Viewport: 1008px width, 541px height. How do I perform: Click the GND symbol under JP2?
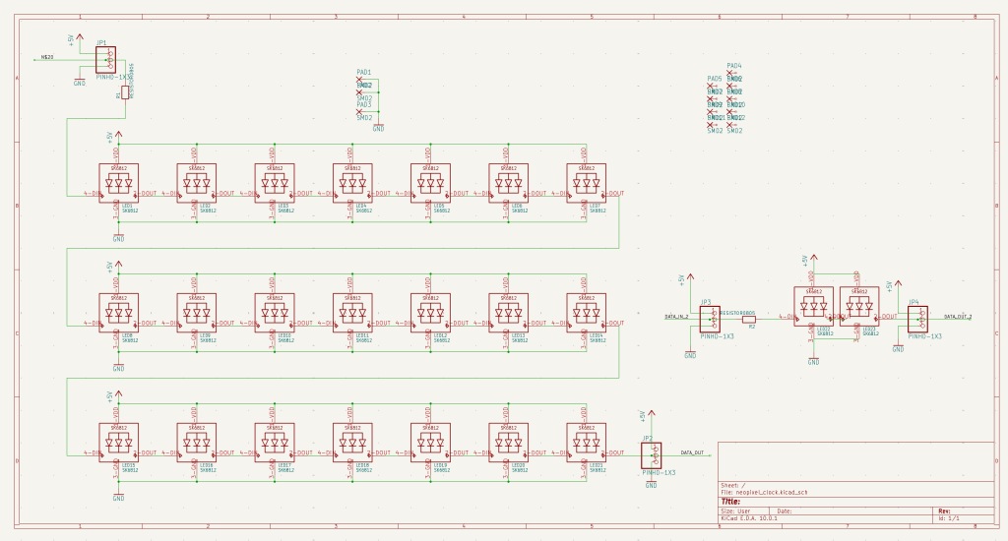click(652, 485)
